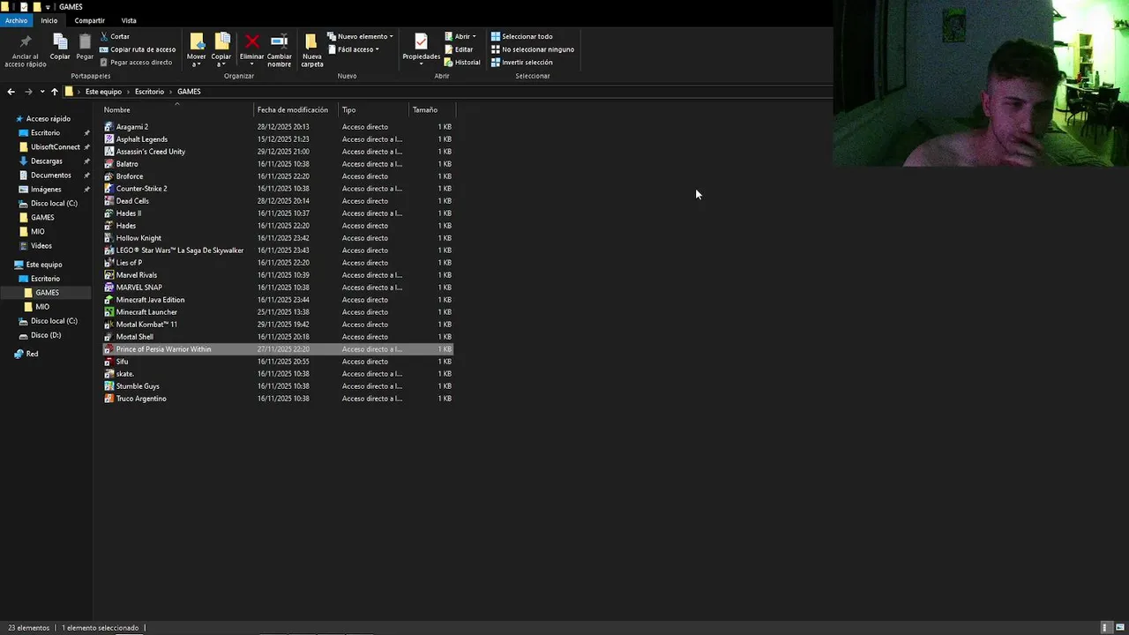Screen dimensions: 1129x635
Task: Switch to the Inicio ribbon tab
Action: point(49,20)
